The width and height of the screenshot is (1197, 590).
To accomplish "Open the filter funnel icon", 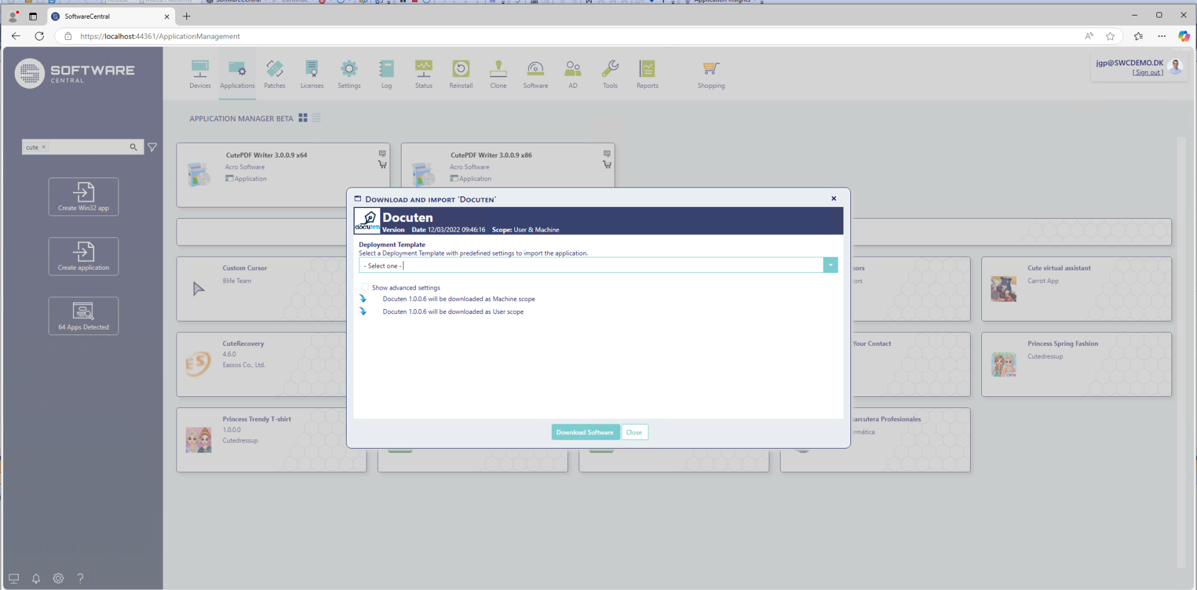I will [x=152, y=147].
